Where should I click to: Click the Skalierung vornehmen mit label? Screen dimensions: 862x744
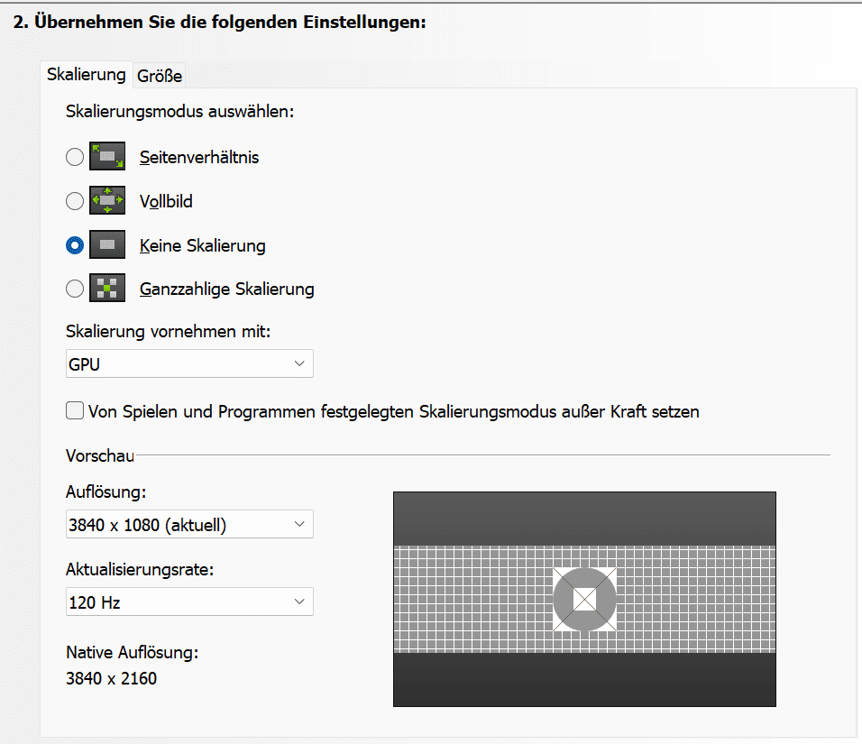tap(169, 332)
